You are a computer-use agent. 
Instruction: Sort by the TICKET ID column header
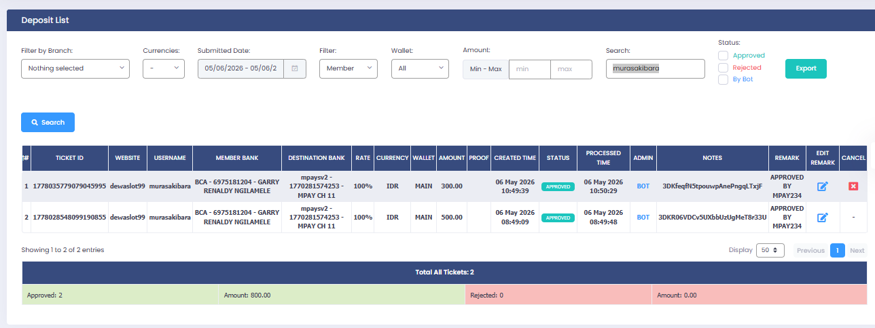click(69, 158)
